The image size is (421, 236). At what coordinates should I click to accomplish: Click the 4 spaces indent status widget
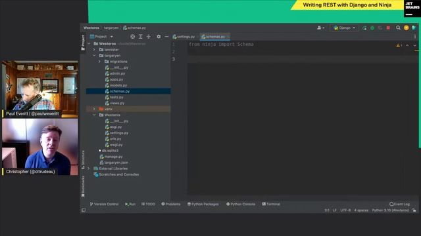point(361,210)
